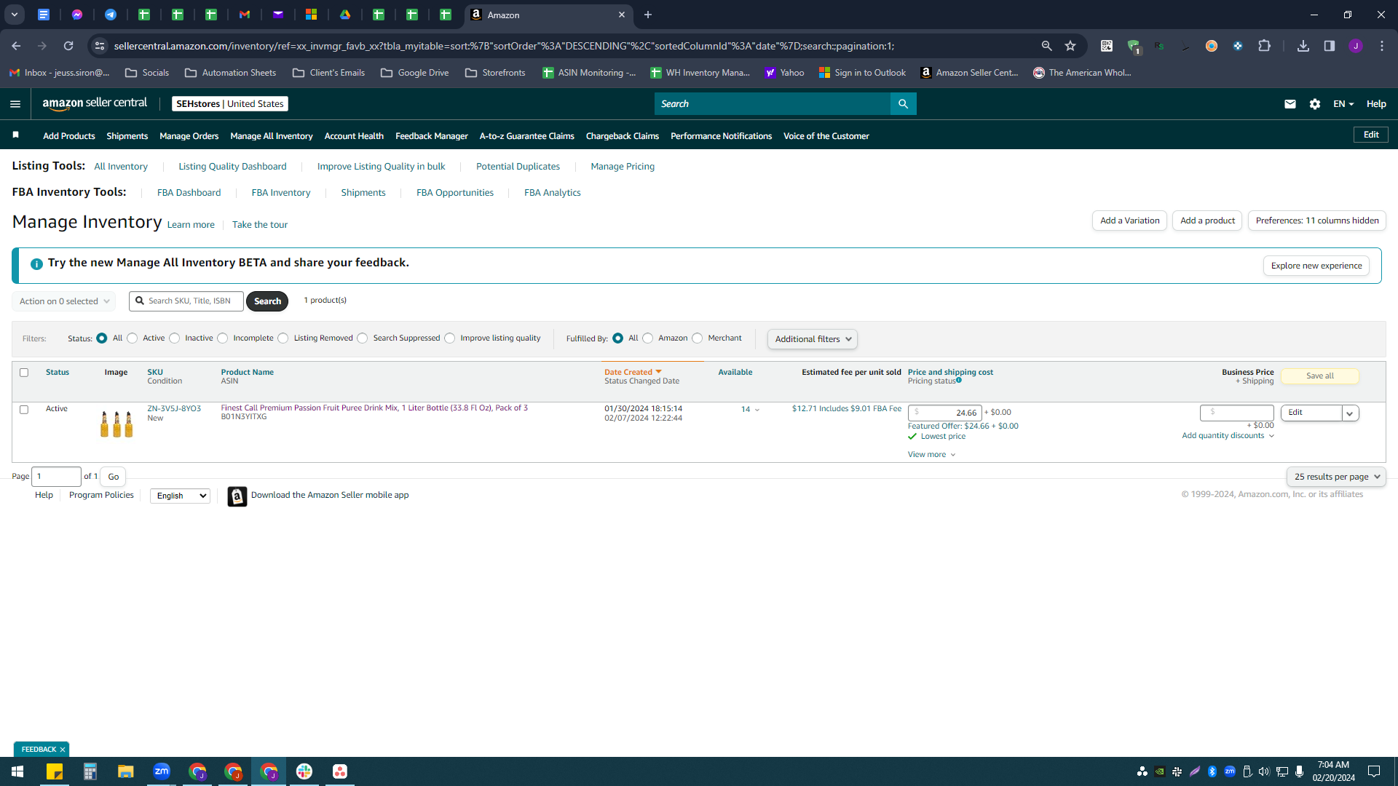The width and height of the screenshot is (1398, 786).
Task: Click the magnifier search button in header
Action: tap(903, 104)
